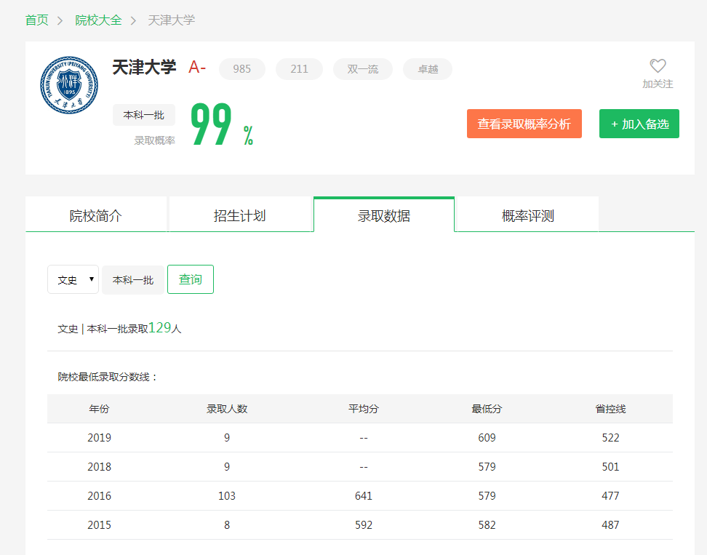The height and width of the screenshot is (555, 707).
Task: Click the 103 admitted count in 2016 row
Action: 227,496
